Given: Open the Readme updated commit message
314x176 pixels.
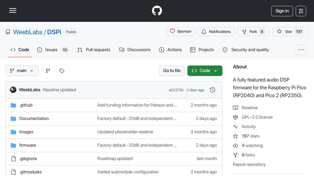Looking at the screenshot, I should coord(60,90).
